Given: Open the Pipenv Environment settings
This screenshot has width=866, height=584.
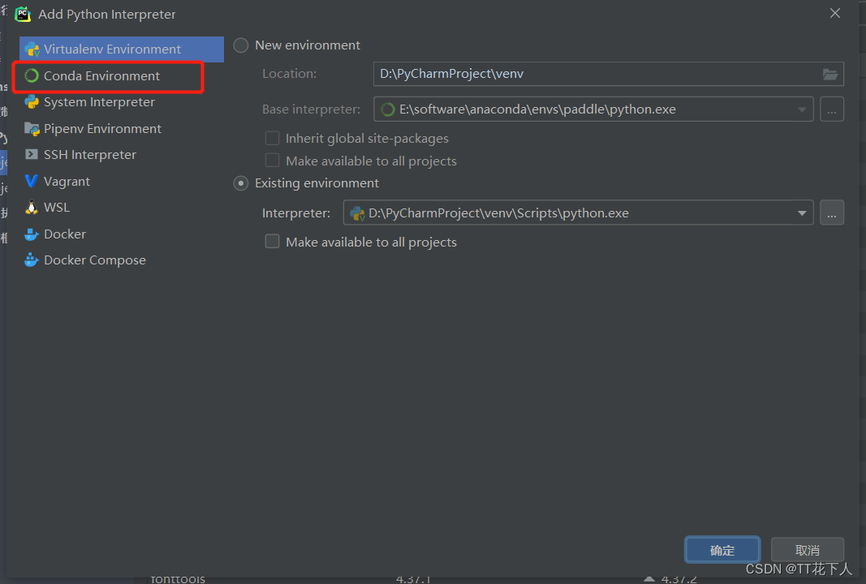Looking at the screenshot, I should click(x=122, y=129).
